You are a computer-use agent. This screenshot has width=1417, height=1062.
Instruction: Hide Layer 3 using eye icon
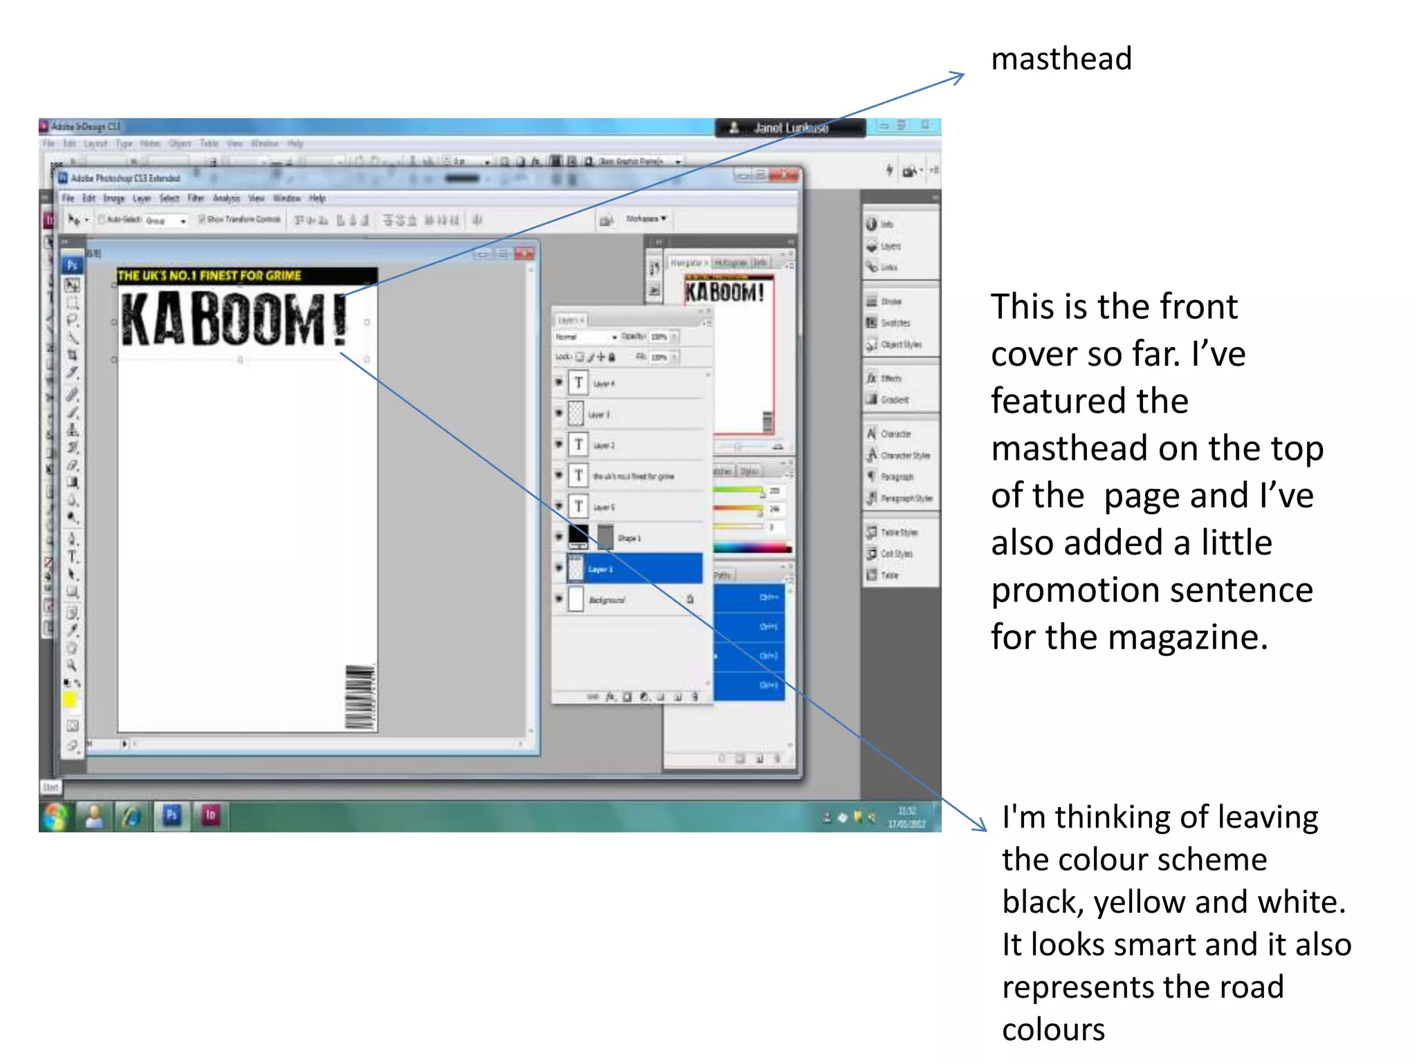click(x=559, y=413)
